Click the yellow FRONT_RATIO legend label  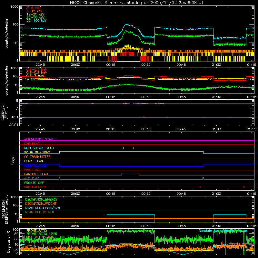tap(37, 231)
